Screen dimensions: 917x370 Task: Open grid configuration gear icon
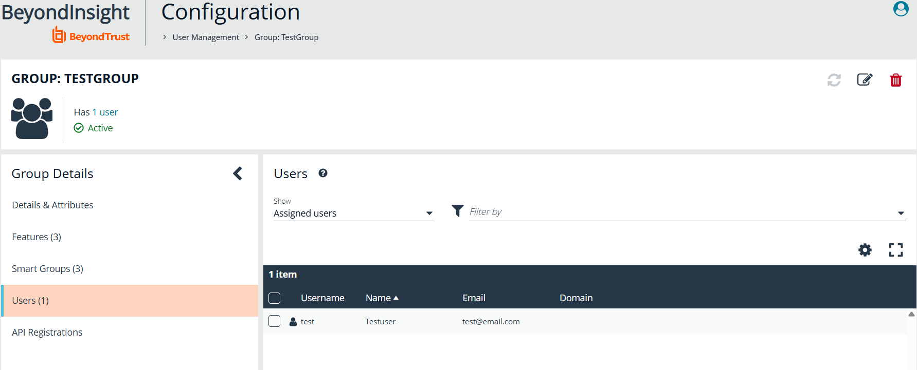[865, 250]
